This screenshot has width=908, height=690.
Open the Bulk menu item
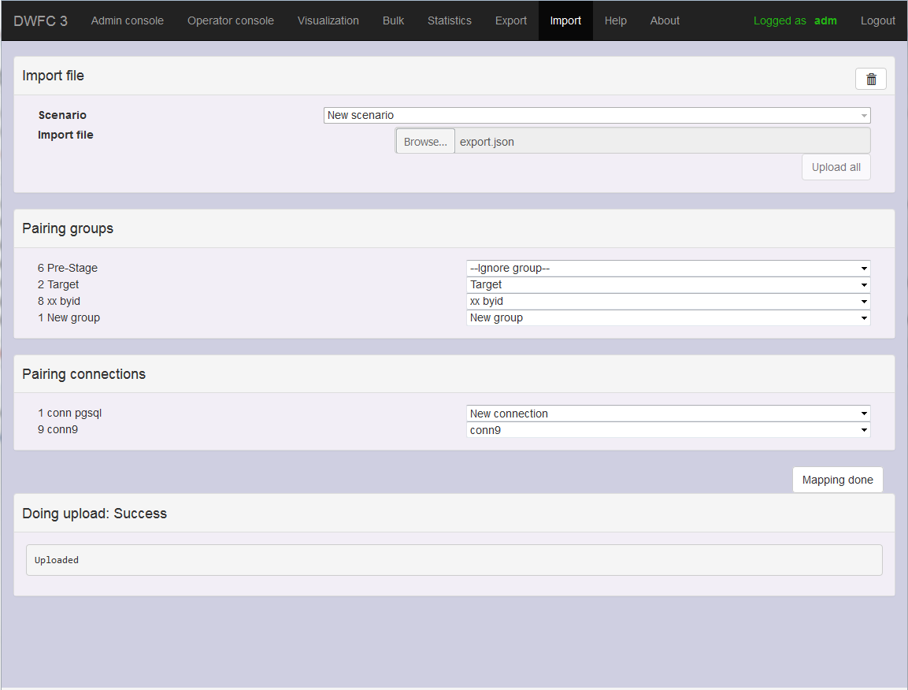click(x=393, y=20)
